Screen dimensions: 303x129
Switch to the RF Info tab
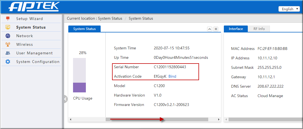[x=259, y=29]
